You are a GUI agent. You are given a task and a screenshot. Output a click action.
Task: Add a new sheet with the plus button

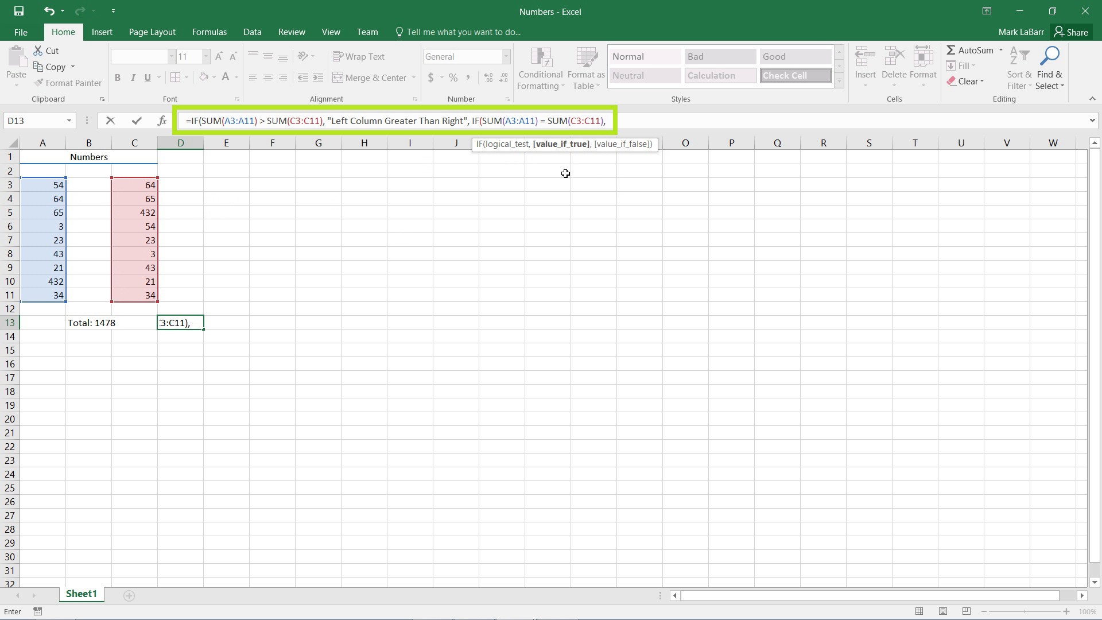point(129,596)
